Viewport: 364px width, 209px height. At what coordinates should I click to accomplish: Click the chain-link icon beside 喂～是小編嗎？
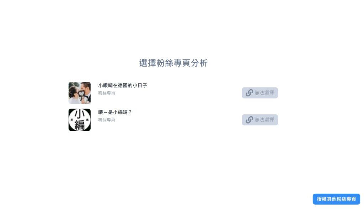coord(249,120)
